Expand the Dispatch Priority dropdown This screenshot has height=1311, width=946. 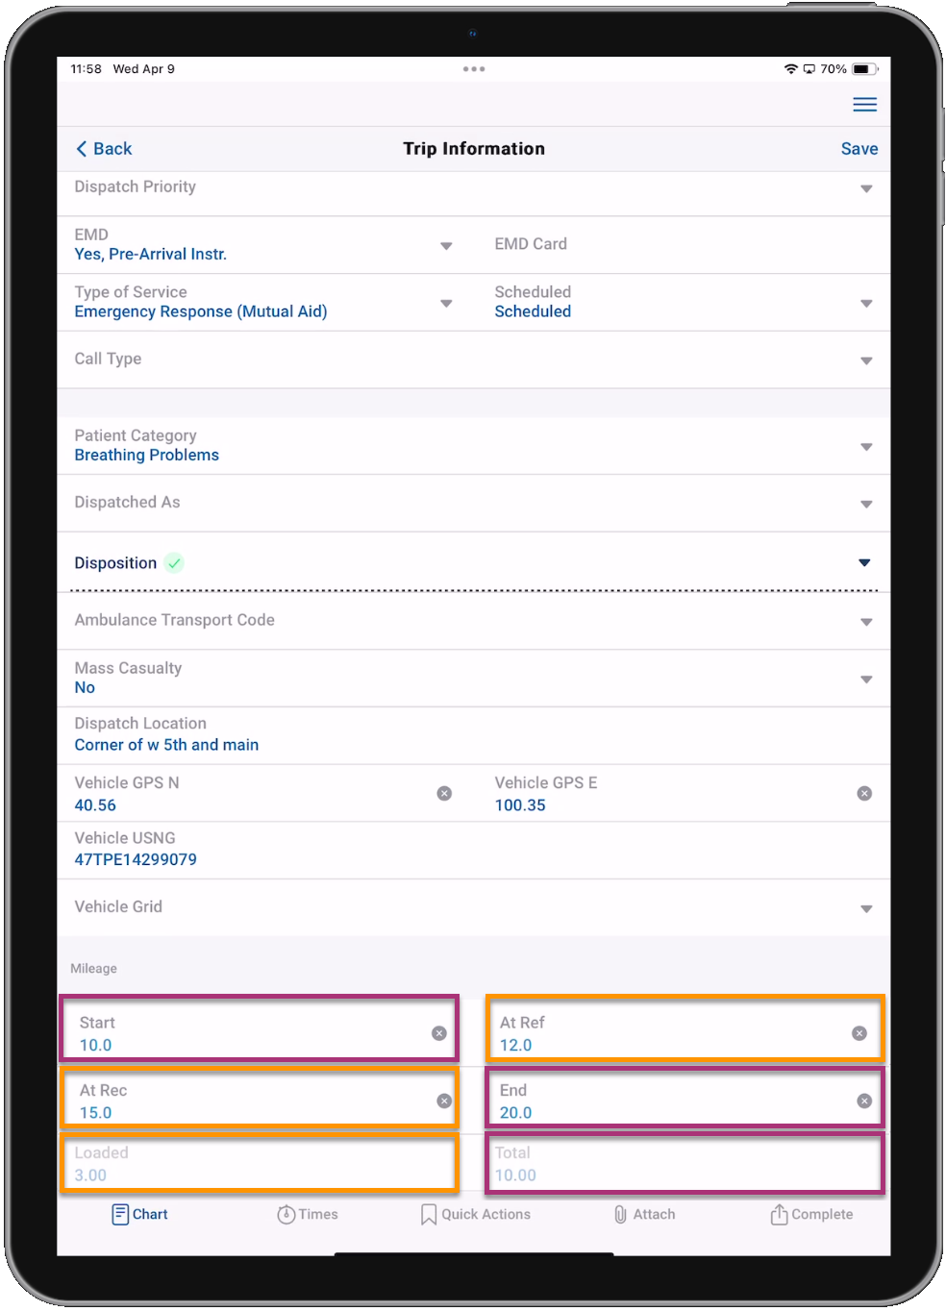[x=866, y=189]
